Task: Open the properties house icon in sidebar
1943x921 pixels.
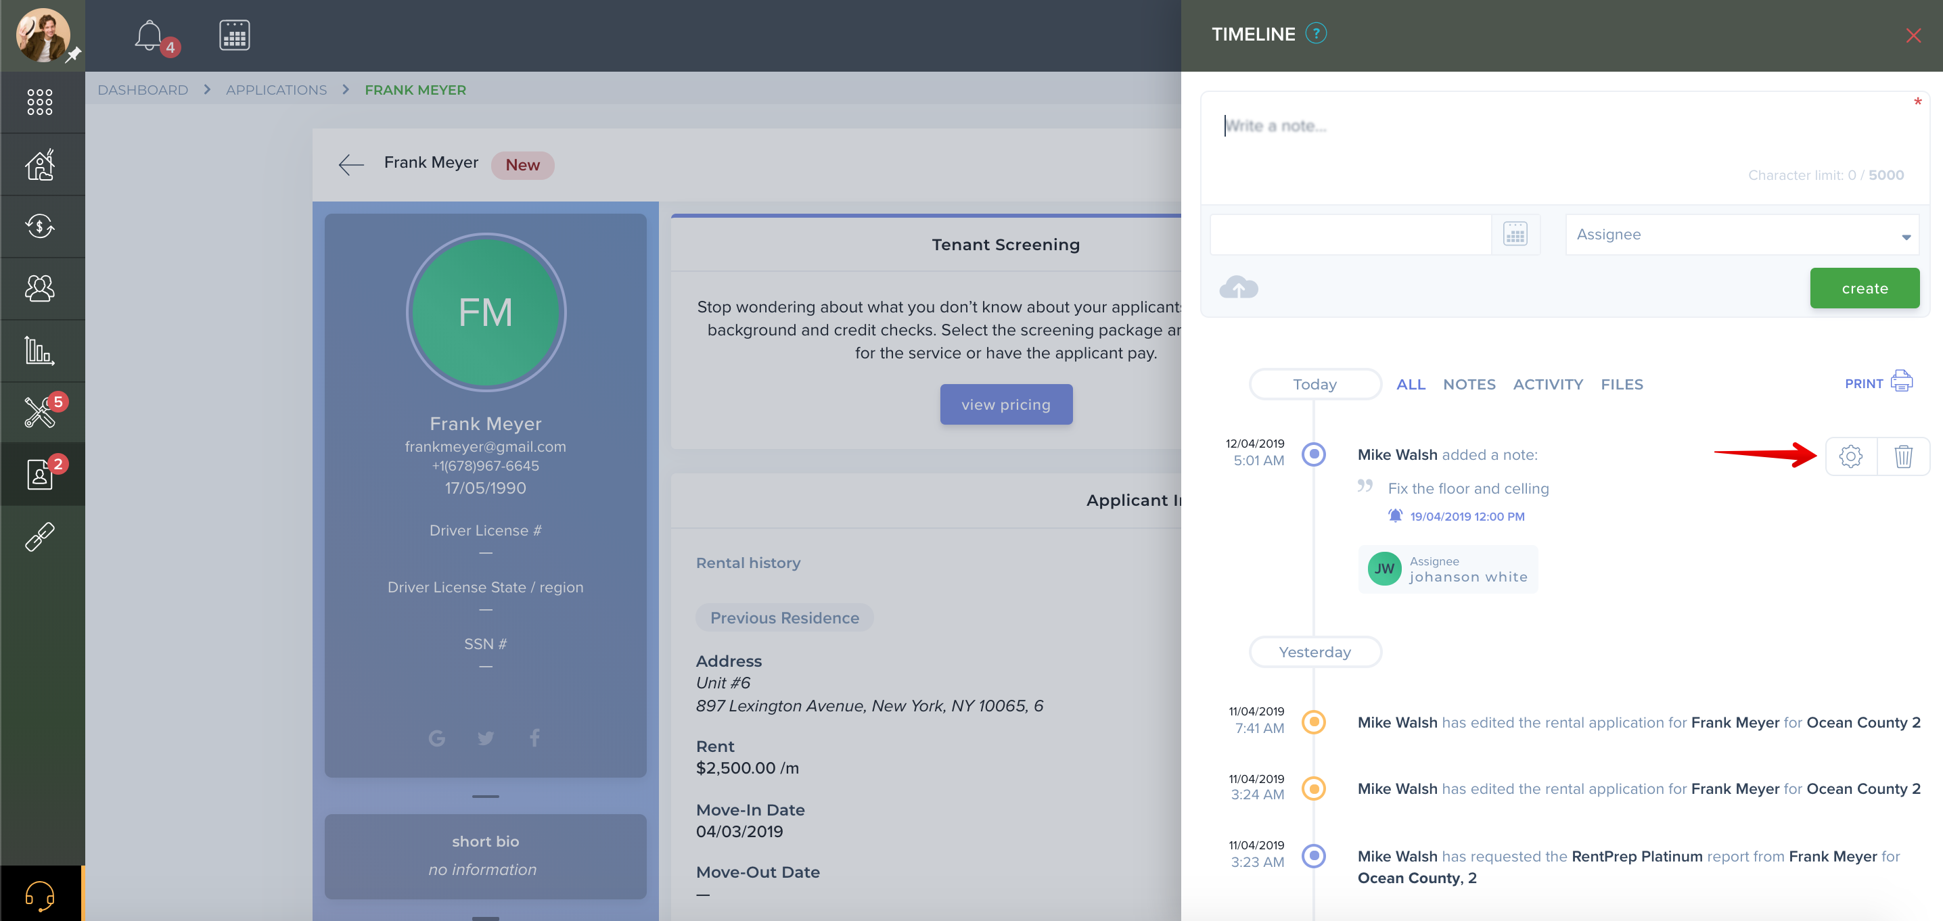Action: click(40, 164)
